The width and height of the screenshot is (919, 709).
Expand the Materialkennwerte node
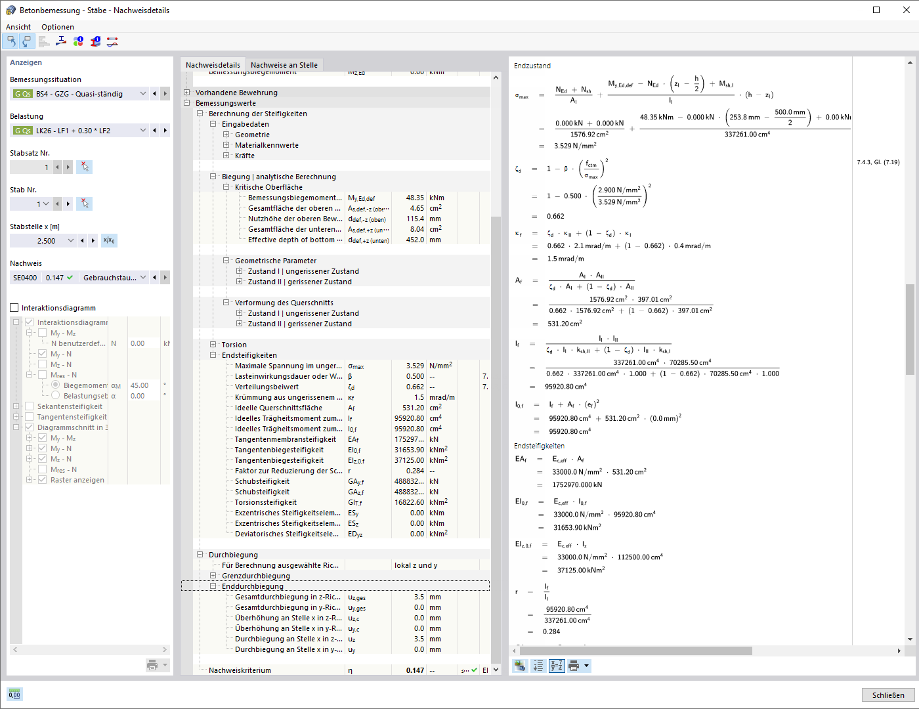(226, 145)
